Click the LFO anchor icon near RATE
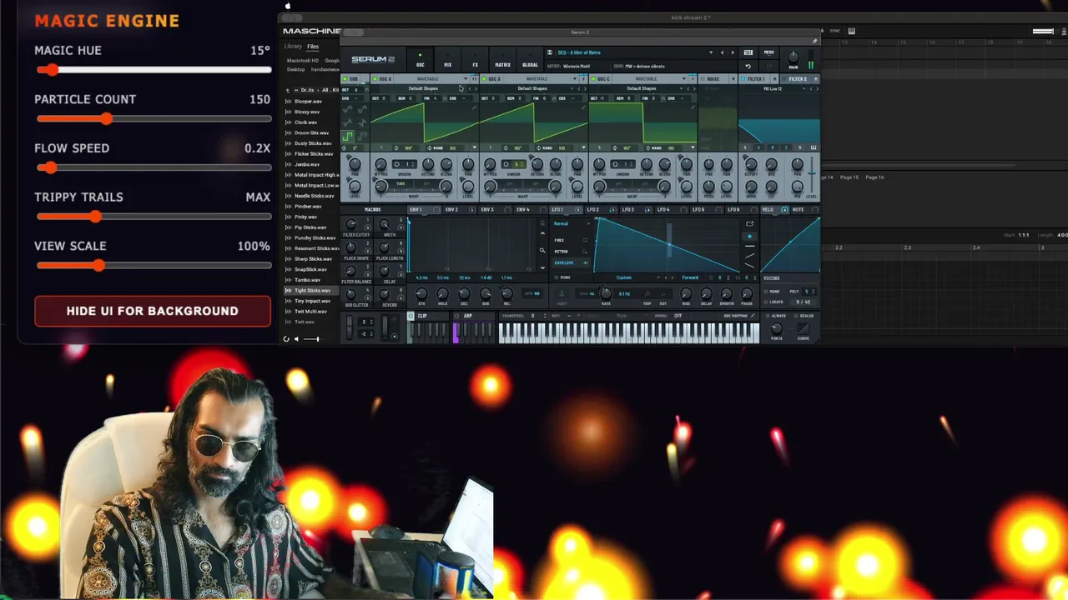 562,293
